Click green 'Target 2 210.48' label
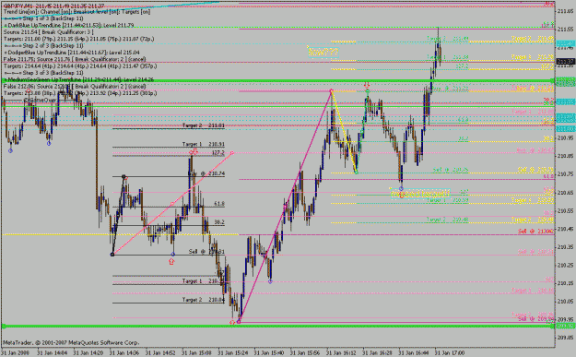The width and height of the screenshot is (576, 357). pyautogui.click(x=447, y=220)
